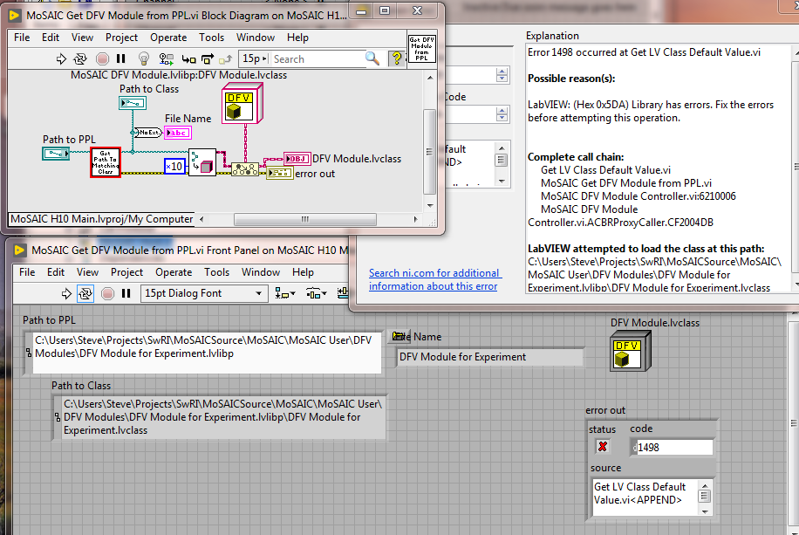Click the Path to PPL input field
The width and height of the screenshot is (799, 535).
(207, 353)
